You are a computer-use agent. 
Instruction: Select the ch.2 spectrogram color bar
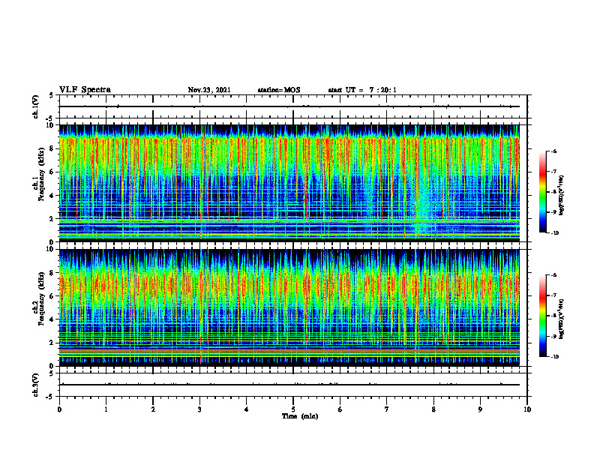click(x=543, y=316)
